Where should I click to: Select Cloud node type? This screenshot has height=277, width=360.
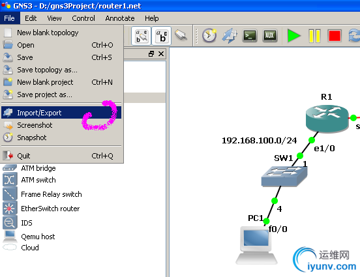click(x=30, y=248)
